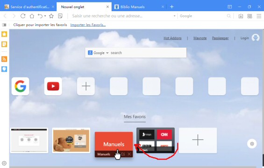Open the RSS feed icon in sidebar

click(x=4, y=59)
